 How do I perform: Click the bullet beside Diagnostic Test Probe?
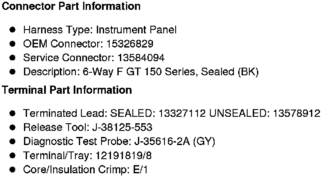13,141
